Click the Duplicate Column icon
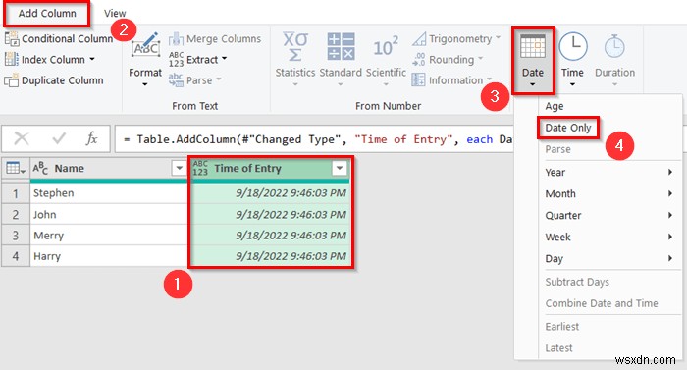This screenshot has height=370, width=687. tap(12, 80)
